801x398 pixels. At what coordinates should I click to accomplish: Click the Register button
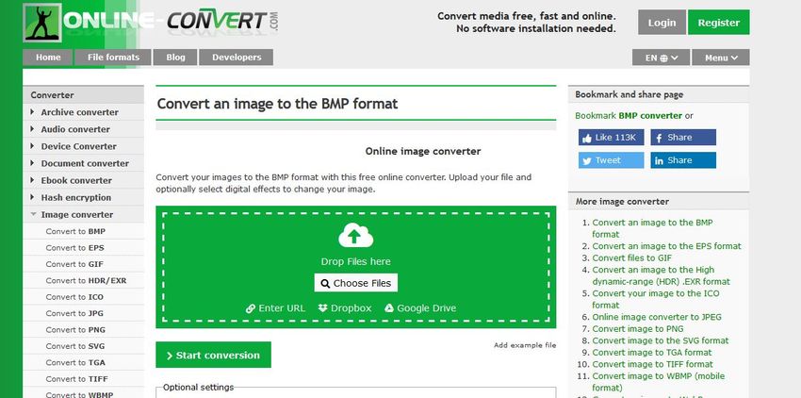pyautogui.click(x=718, y=22)
